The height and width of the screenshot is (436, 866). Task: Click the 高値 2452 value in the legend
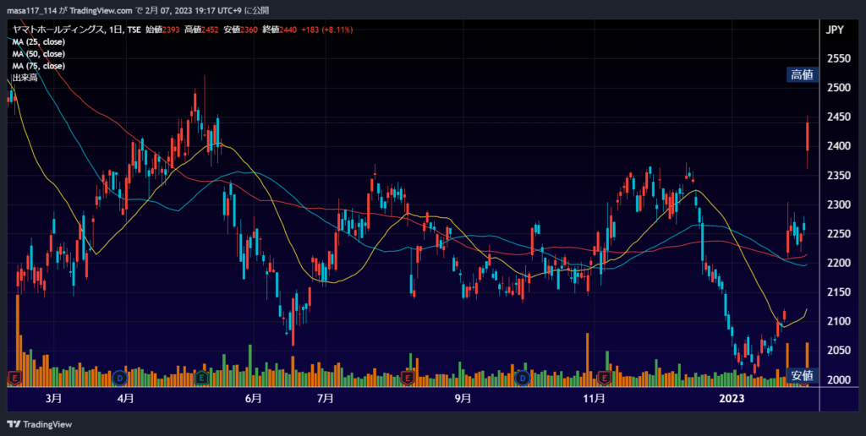pos(201,30)
